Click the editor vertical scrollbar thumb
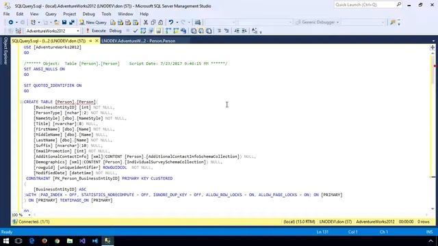438x246 pixels. 433,69
